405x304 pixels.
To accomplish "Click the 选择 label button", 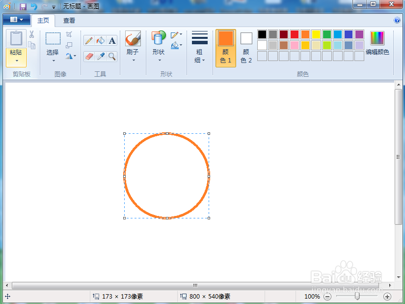I will (x=53, y=52).
